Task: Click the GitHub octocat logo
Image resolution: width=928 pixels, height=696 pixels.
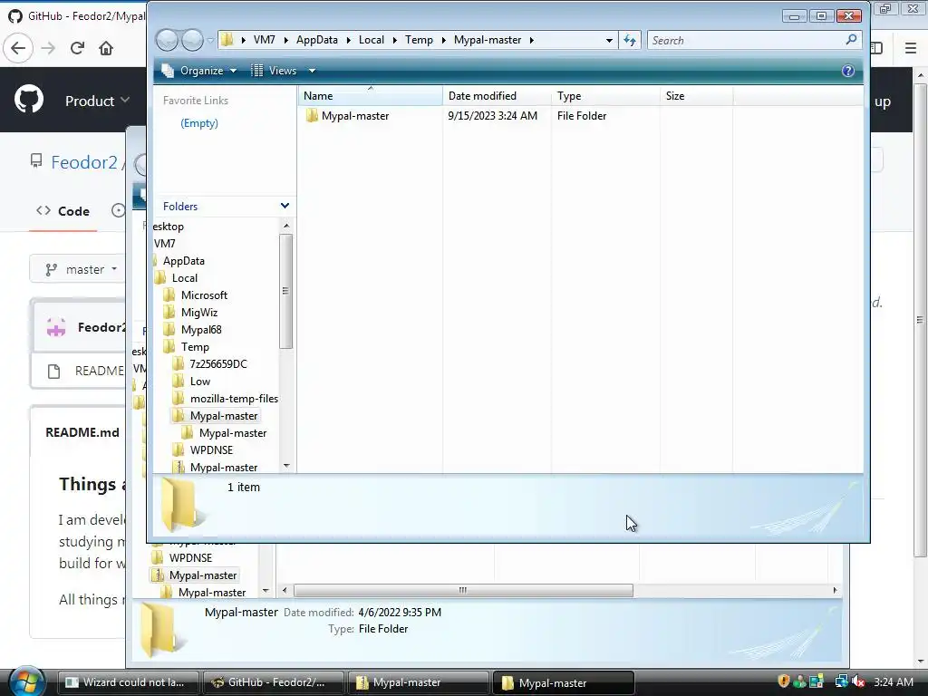Action: [x=28, y=100]
